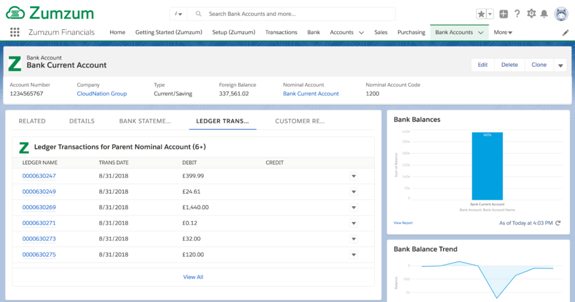Click the search magnifier icon

(x=198, y=14)
